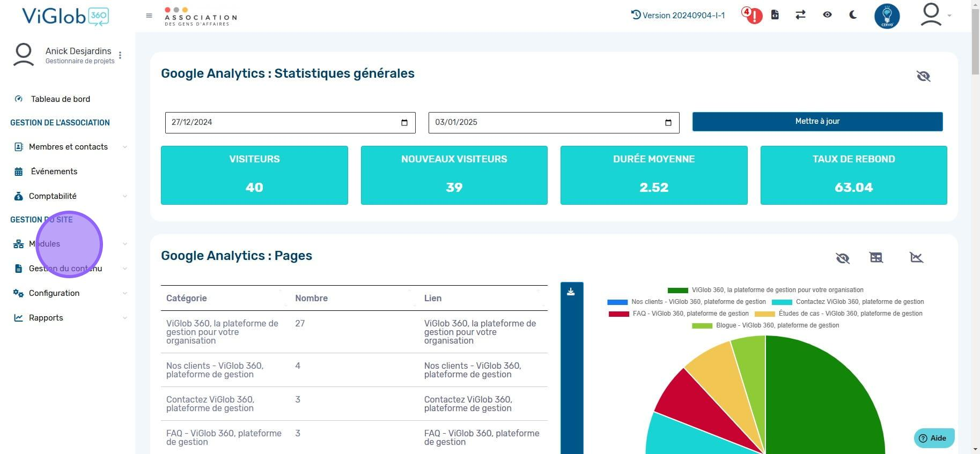Viewport: 980px width, 454px height.
Task: Click the Comptabilité money bag icon
Action: (x=19, y=196)
